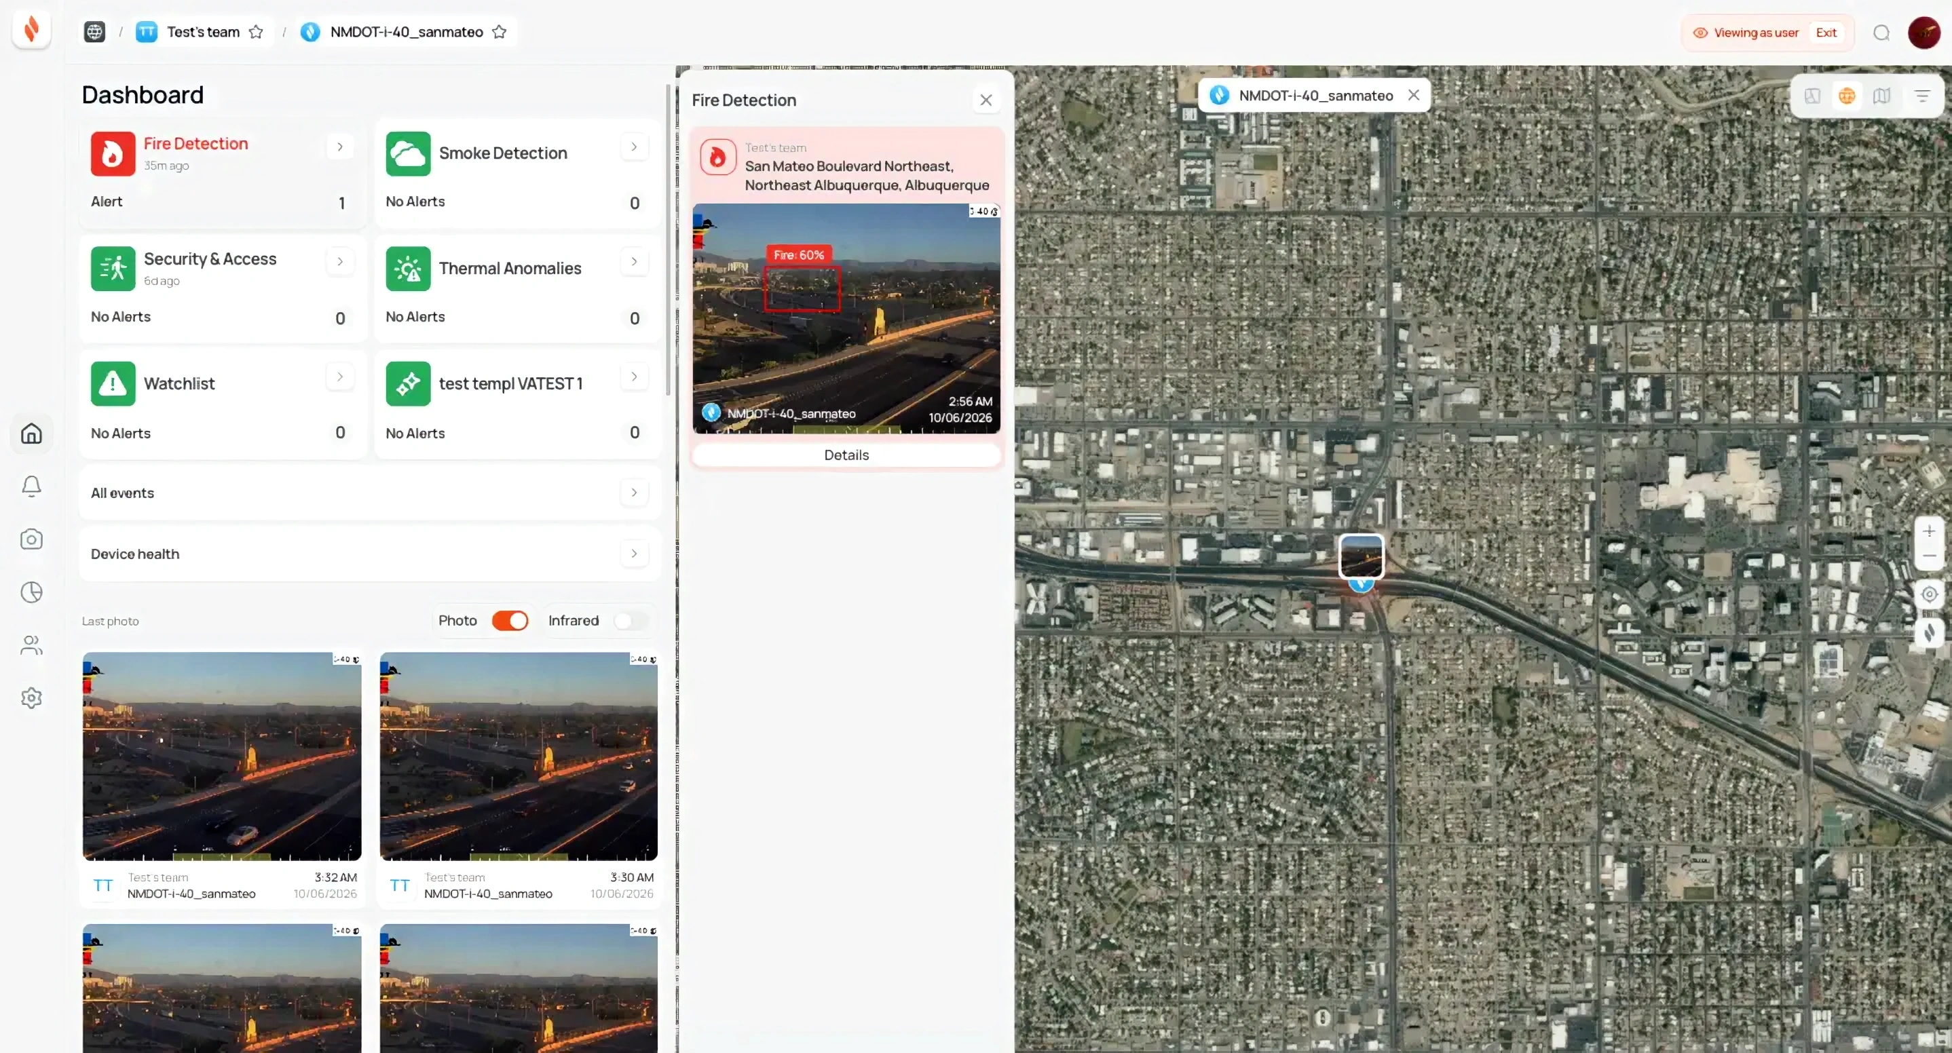
Task: Remove NMDOT-i-40_sanmateo map filter chip
Action: 1414,96
